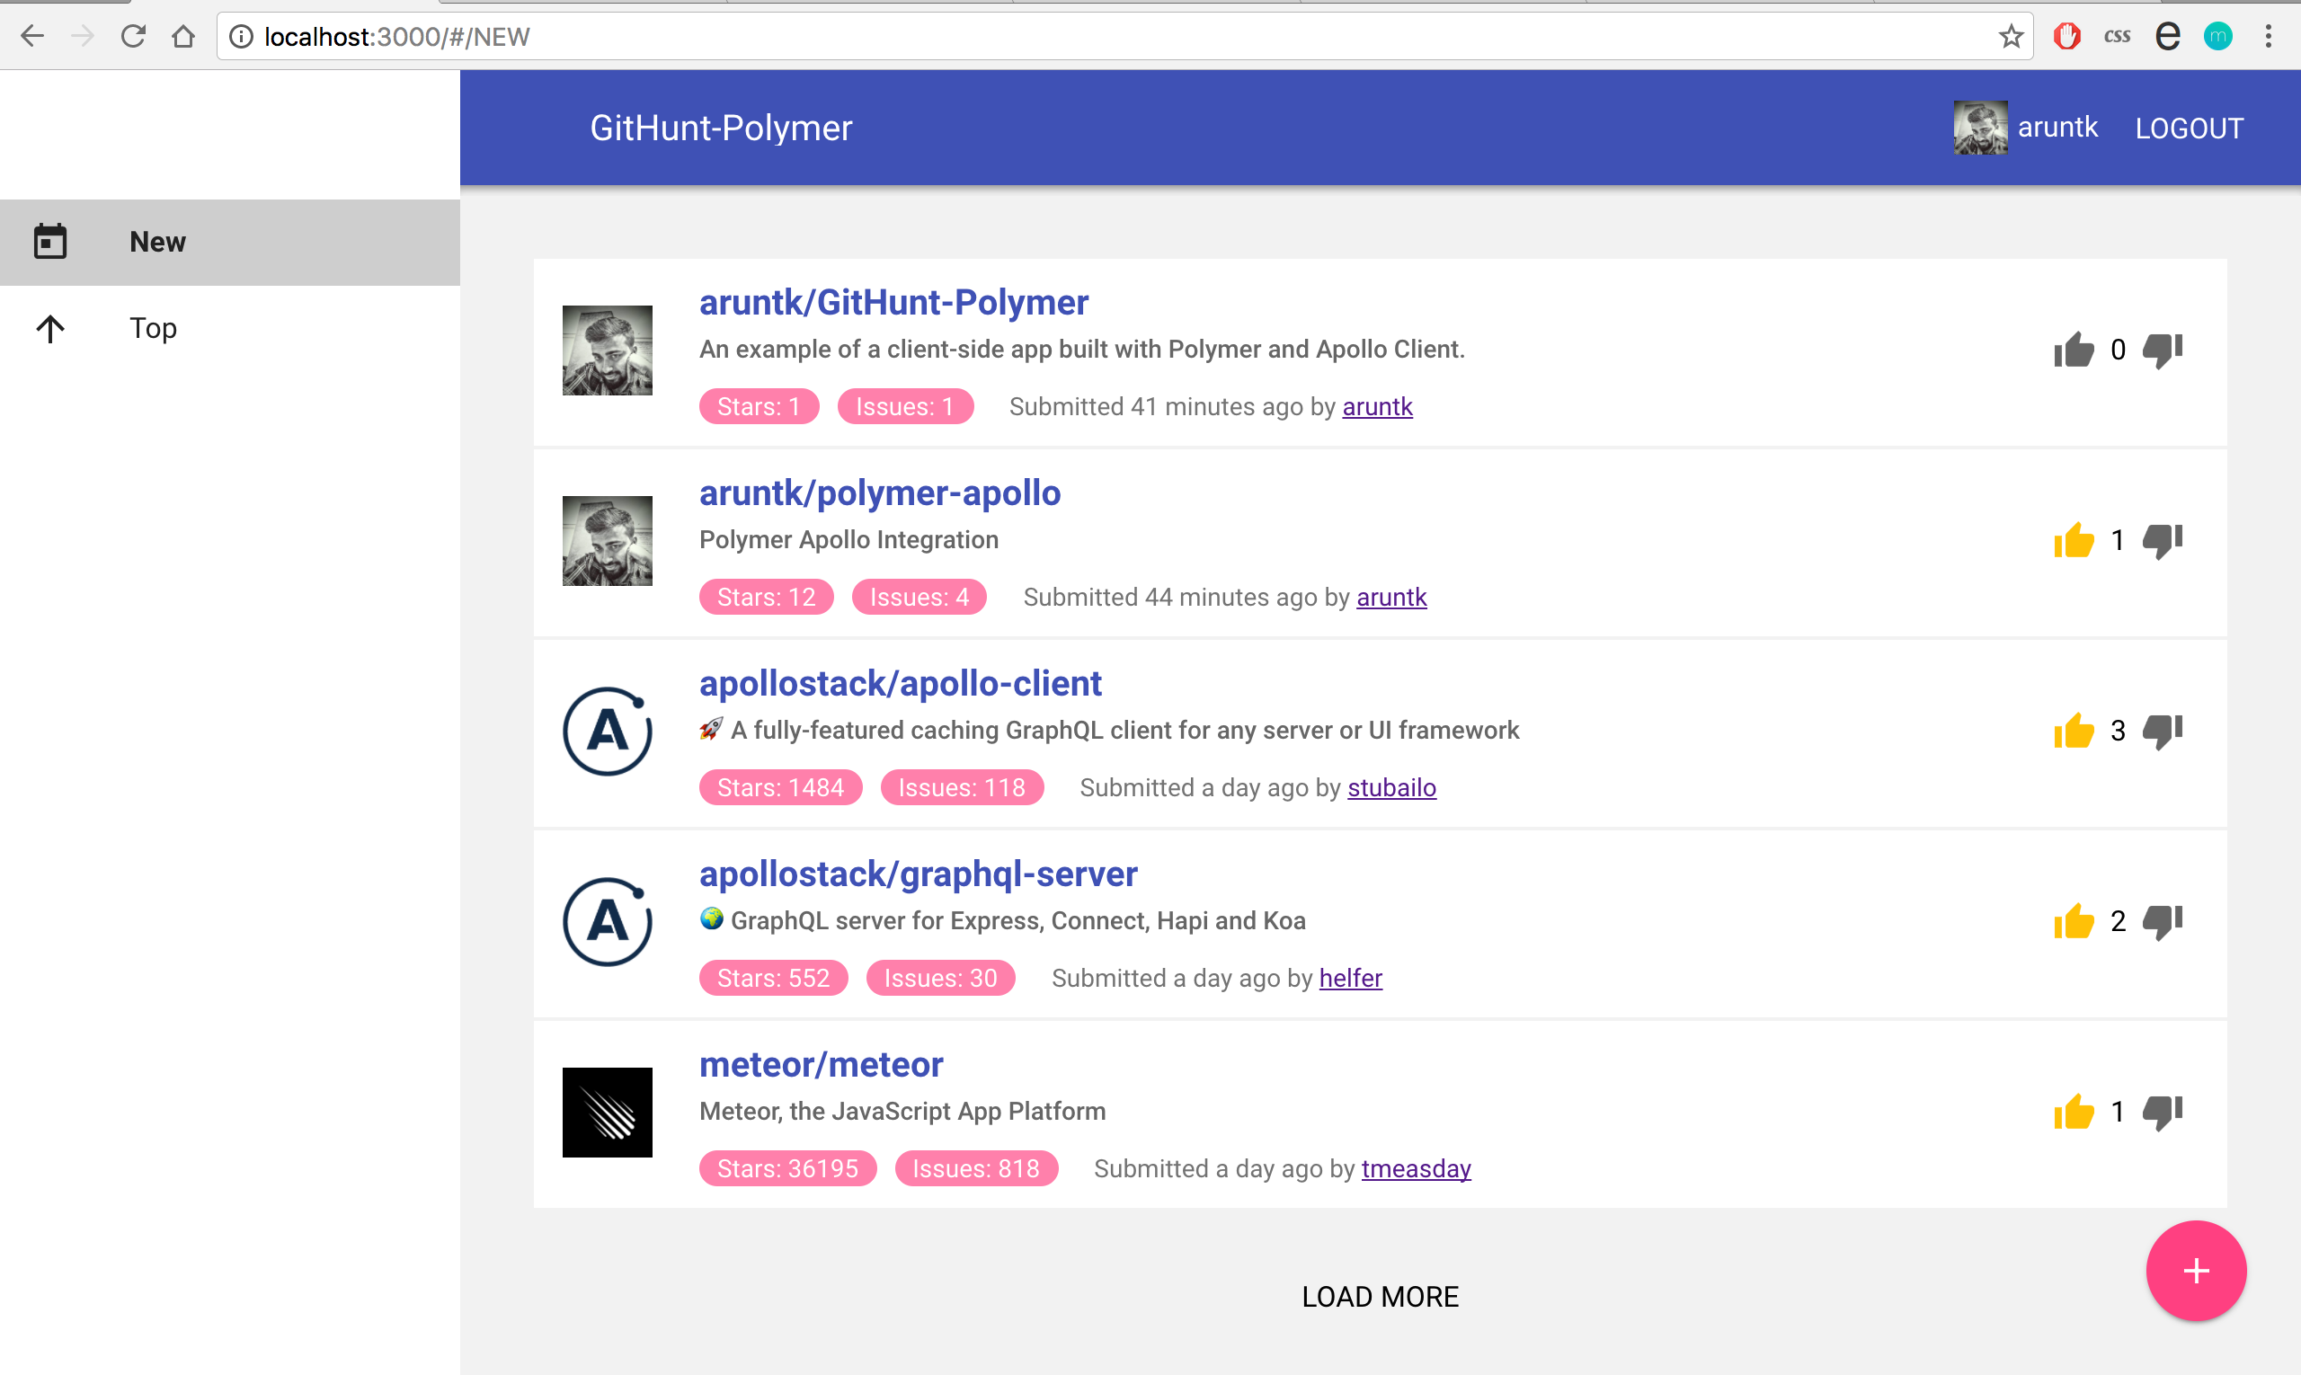Upvote the aruntk/GitHunt-Polymer repository
Screen dimensions: 2301x1375
(2073, 350)
